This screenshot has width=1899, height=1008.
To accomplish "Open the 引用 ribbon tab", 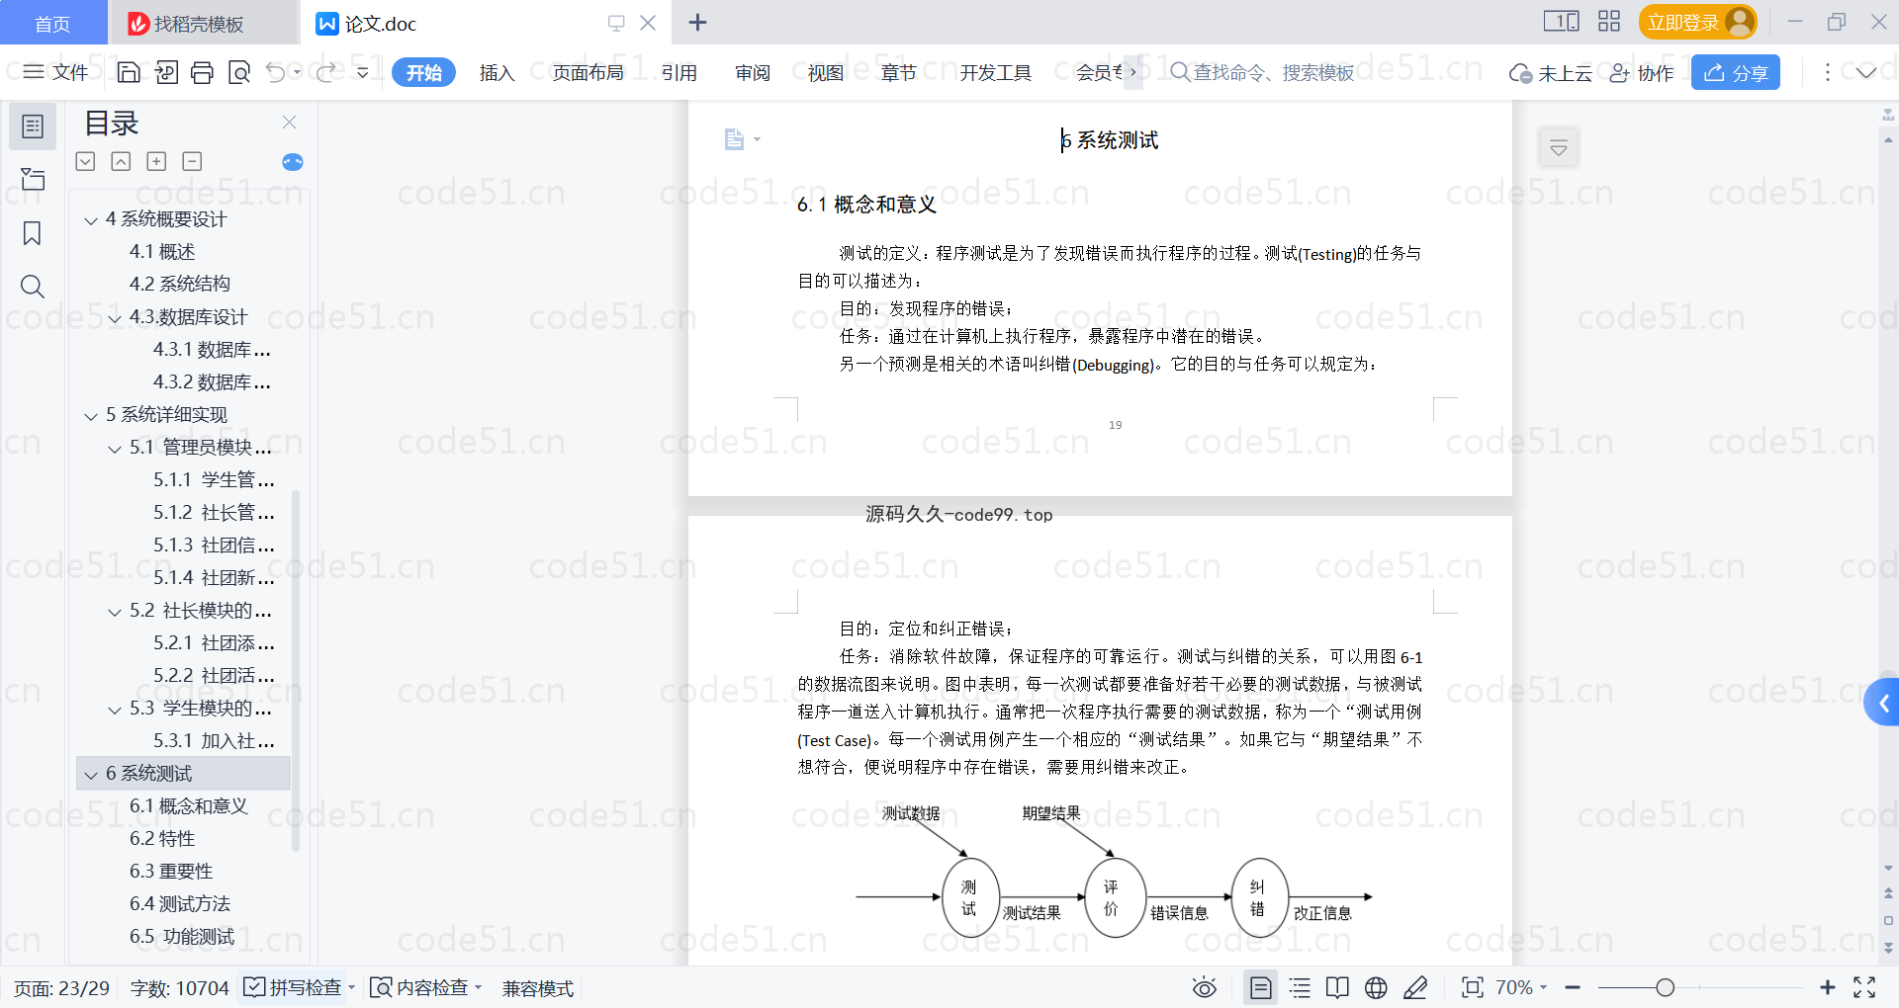I will click(679, 72).
